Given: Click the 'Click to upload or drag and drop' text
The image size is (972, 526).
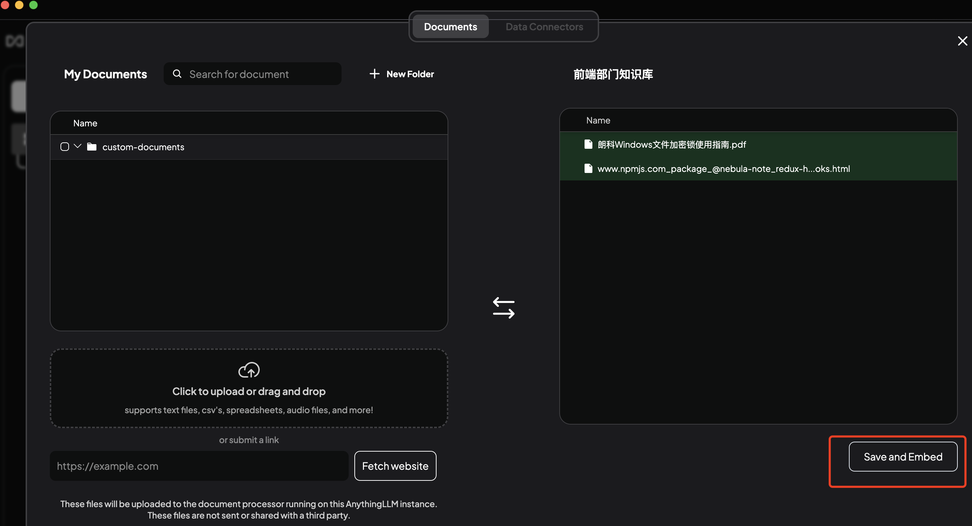Looking at the screenshot, I should (249, 391).
